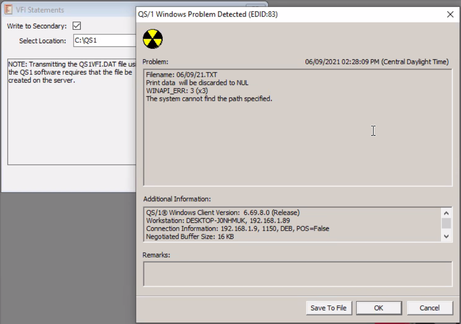Click OK in the problem dialog
The width and height of the screenshot is (461, 324).
click(379, 308)
